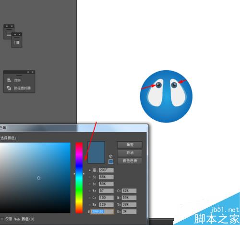Click the saturation/brightness color field
This screenshot has width=240, height=225.
pos(35,177)
